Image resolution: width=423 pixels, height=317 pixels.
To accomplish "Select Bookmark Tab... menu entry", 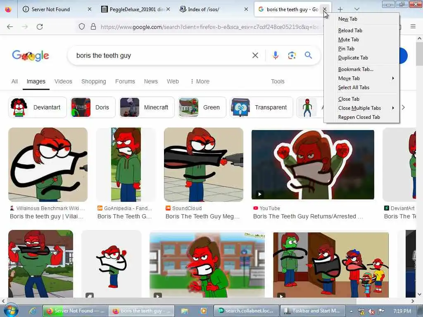I will (361, 69).
